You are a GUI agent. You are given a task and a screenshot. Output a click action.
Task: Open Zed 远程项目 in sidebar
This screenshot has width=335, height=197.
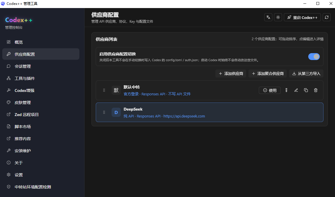41,114
